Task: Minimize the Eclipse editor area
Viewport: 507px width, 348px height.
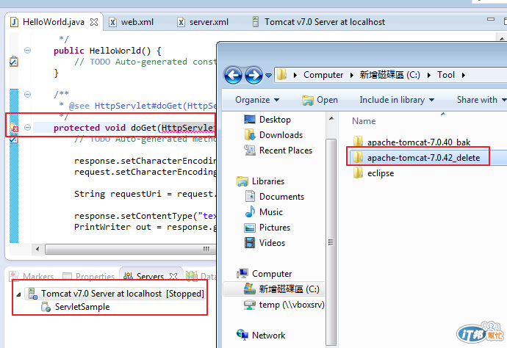Action: 491,19
